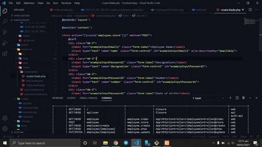Open the Manage gear icon
The width and height of the screenshot is (262, 147).
tap(5, 129)
